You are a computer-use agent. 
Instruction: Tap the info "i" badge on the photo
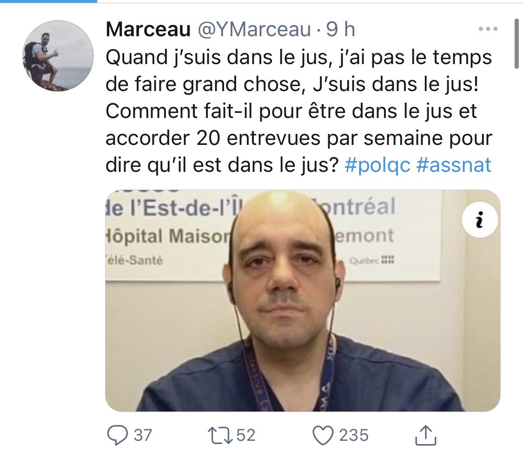(480, 220)
